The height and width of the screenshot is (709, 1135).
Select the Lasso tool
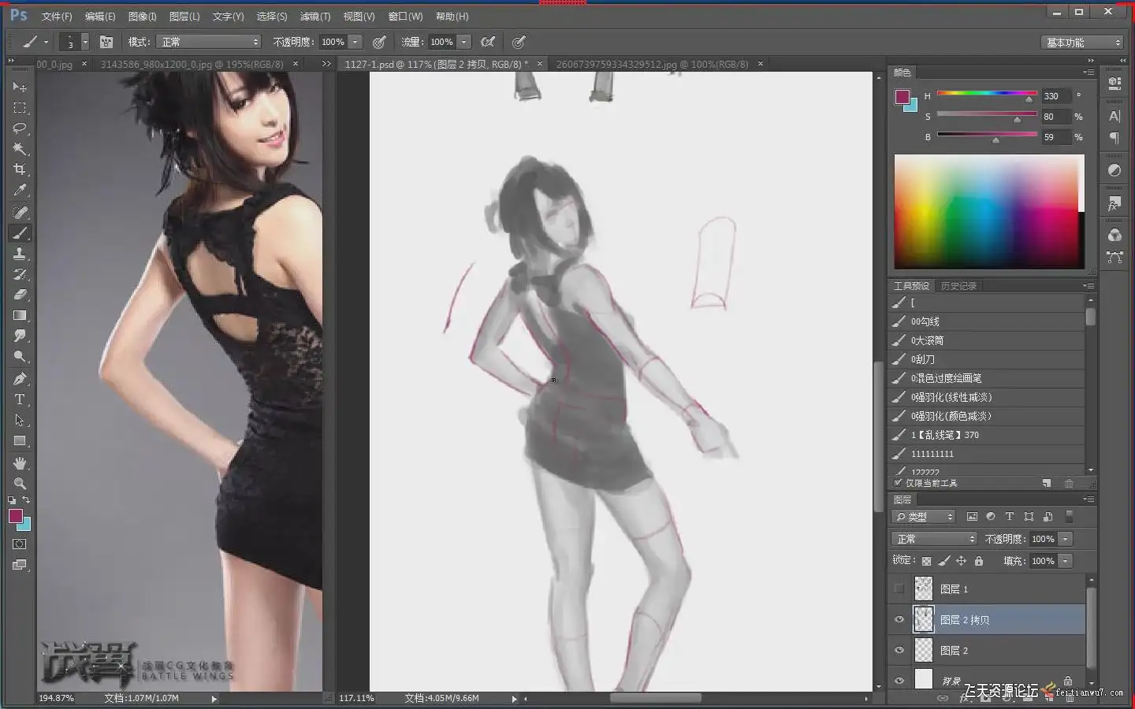tap(20, 128)
